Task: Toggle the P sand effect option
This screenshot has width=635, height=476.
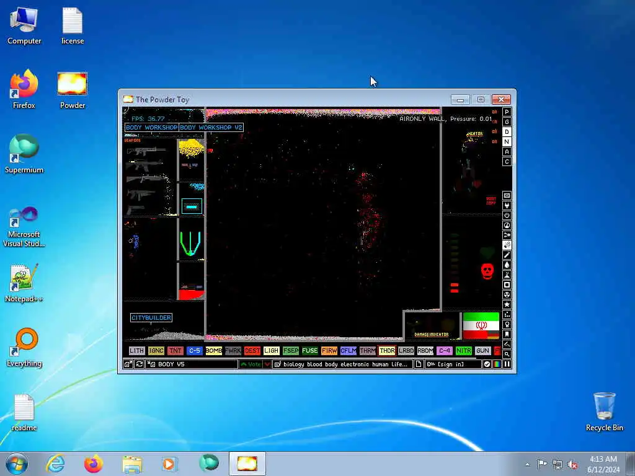Action: [x=507, y=112]
